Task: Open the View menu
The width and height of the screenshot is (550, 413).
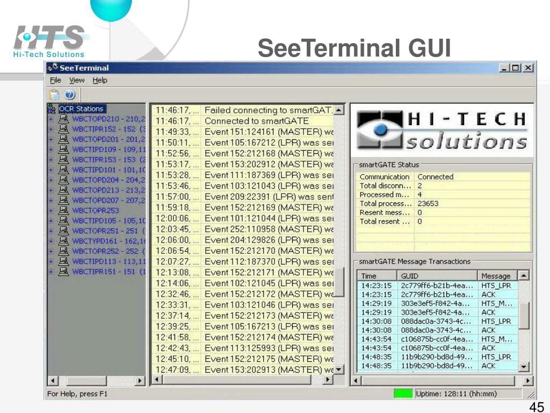Action: (x=77, y=81)
